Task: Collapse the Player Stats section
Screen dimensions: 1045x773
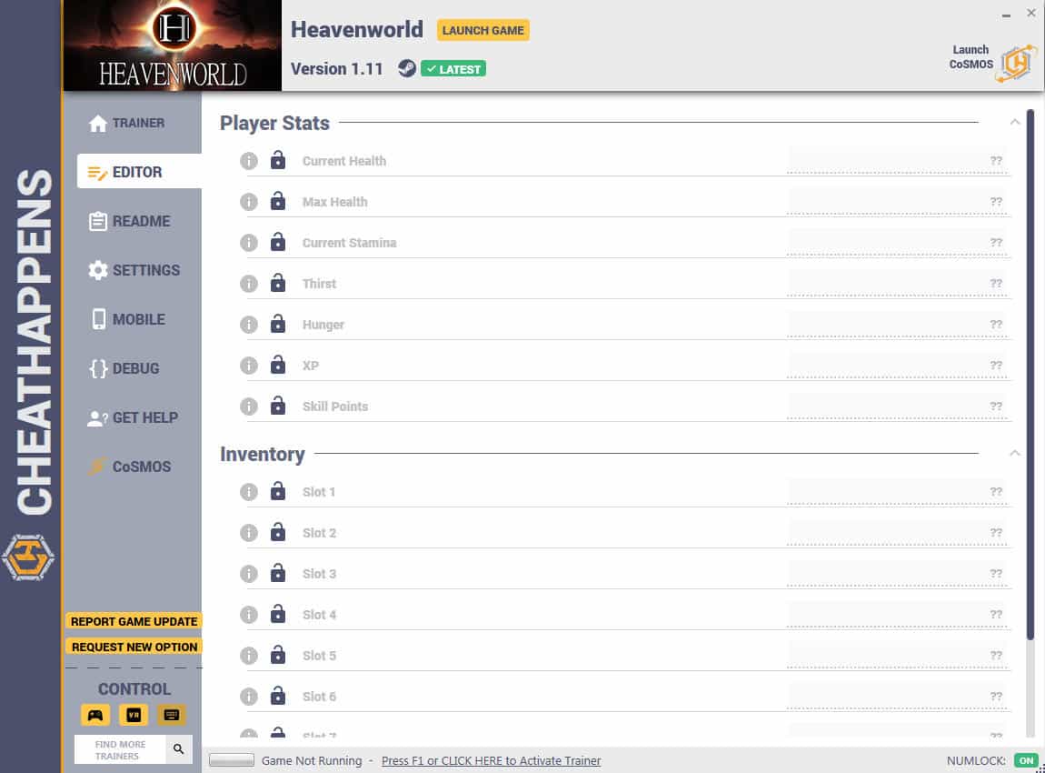Action: (1014, 122)
